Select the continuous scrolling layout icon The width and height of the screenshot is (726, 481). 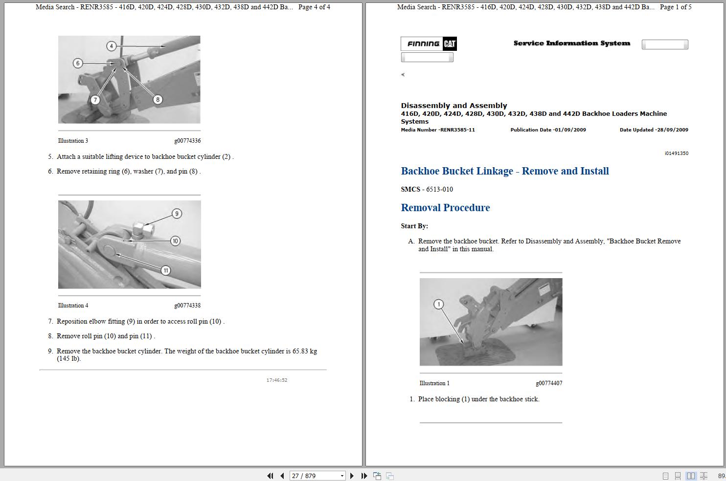[x=678, y=476]
